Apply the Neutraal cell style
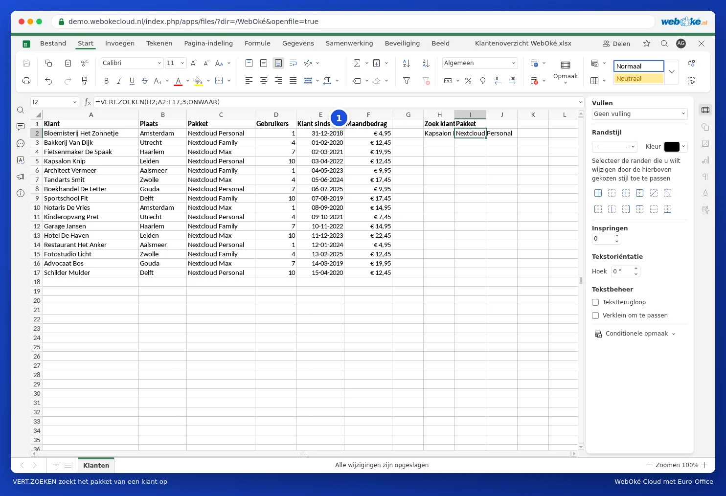This screenshot has width=726, height=496. tap(639, 79)
